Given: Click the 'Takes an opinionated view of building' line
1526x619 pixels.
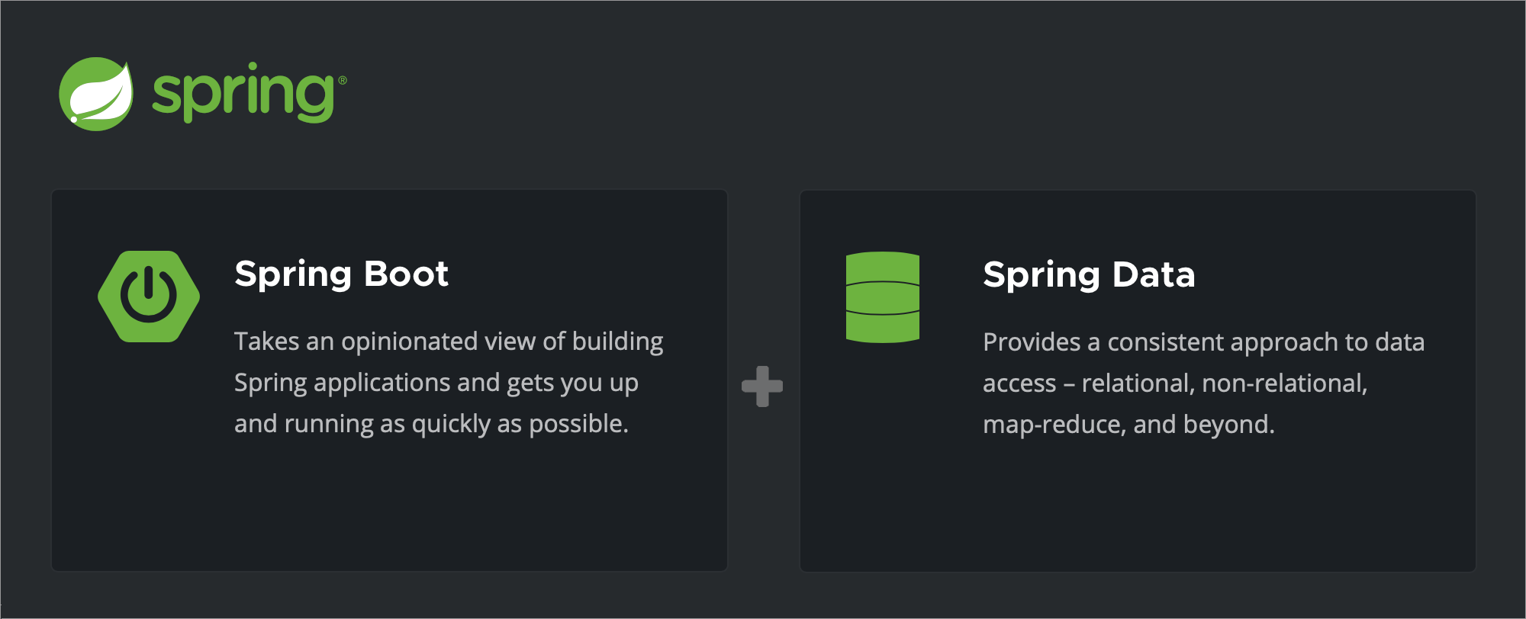Looking at the screenshot, I should (x=449, y=342).
